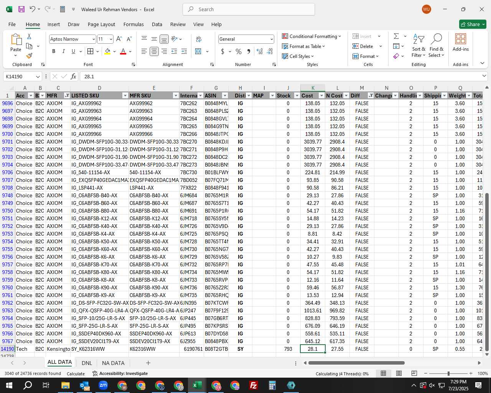Open Outlook from the taskbar
The image size is (491, 393).
coord(84,385)
